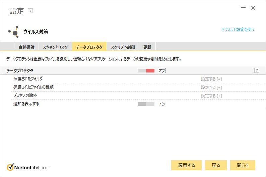This screenshot has height=177, width=266.
Task: Click the オン status label
Action: (162, 104)
